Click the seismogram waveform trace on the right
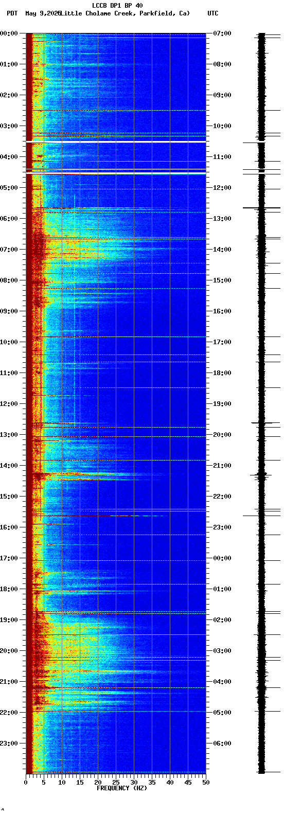 [x=261, y=403]
